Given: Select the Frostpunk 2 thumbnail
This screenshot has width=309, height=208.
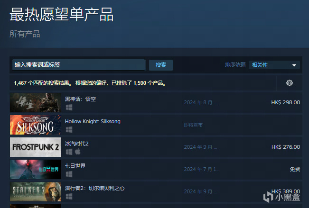Looking at the screenshot, I should [36, 147].
